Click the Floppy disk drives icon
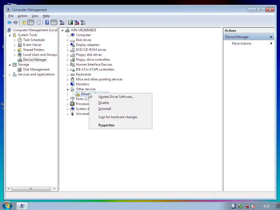The width and height of the screenshot is (280, 210). (x=72, y=55)
